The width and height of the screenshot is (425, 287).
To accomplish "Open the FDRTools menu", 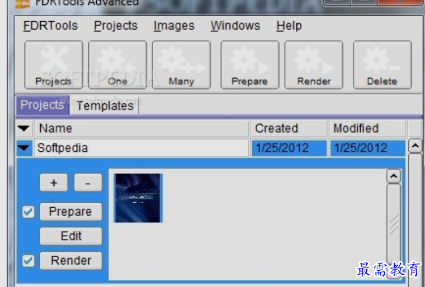I will (x=50, y=26).
